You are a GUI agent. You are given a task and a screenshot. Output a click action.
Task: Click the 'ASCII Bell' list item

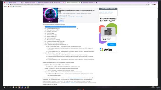[50, 33]
